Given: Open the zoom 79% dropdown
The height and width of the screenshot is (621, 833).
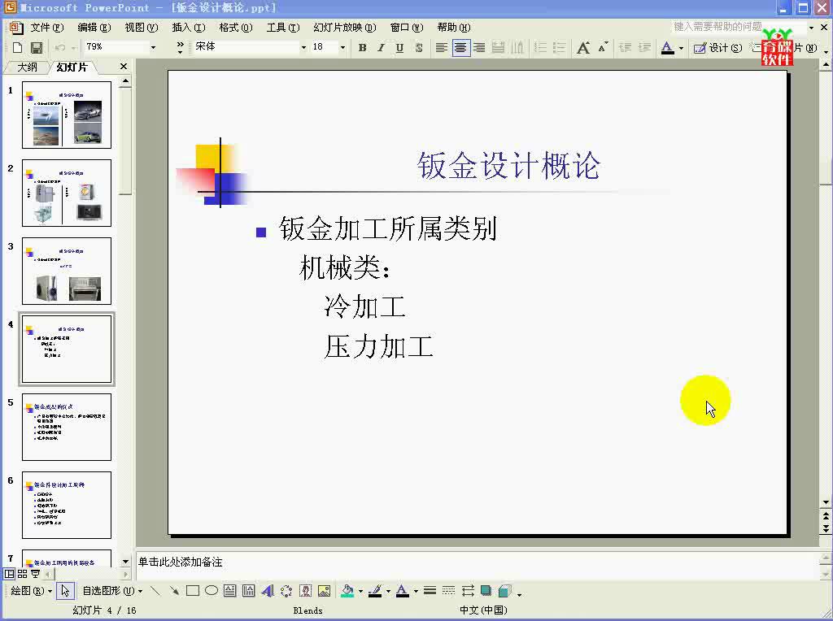Looking at the screenshot, I should [x=153, y=47].
